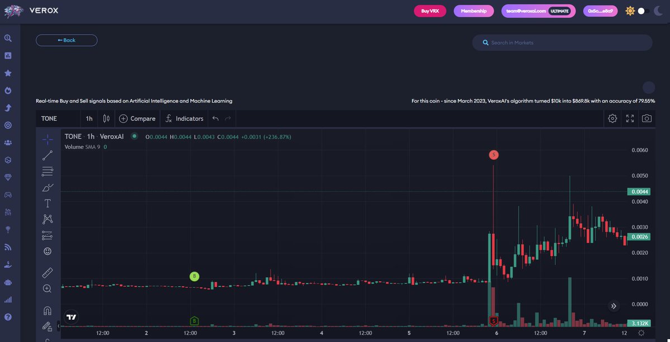Open the diamond sidebar icon
The width and height of the screenshot is (670, 342).
pyautogui.click(x=8, y=177)
